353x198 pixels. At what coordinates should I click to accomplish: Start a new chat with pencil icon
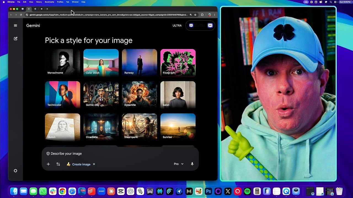15,39
